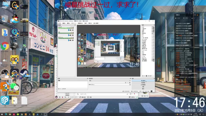Image resolution: width=206 pixels, height=116 pixels.
Task: Move scene down arrow in Scenes panel
Action: pyautogui.click(x=65, y=89)
